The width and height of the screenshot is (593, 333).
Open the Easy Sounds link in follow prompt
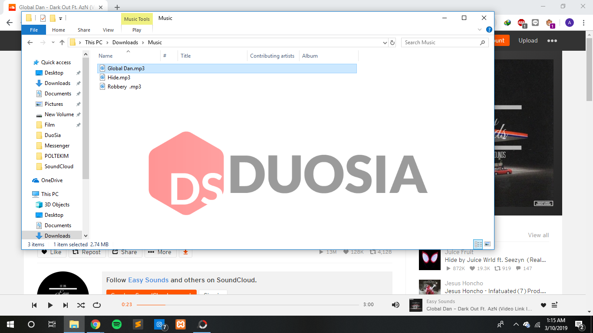(148, 280)
